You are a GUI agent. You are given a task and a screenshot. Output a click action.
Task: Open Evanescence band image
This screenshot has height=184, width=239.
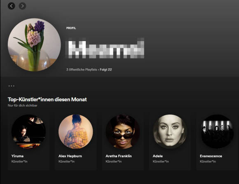pyautogui.click(x=217, y=132)
